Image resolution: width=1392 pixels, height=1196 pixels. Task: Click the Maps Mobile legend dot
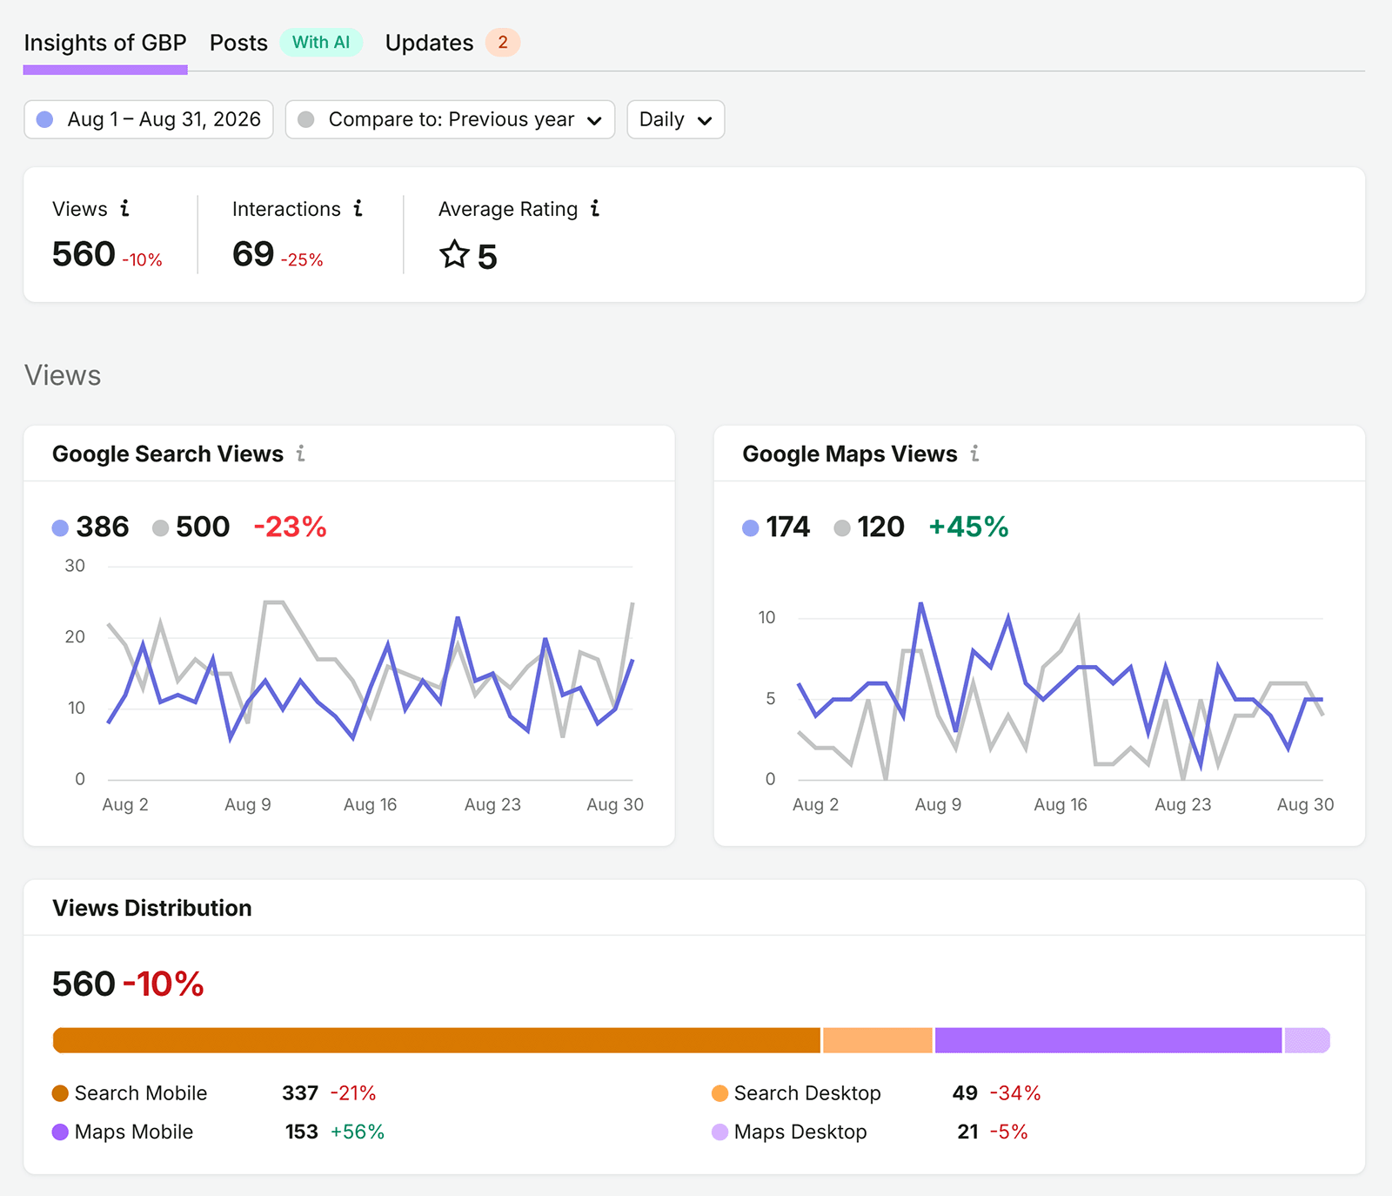[x=60, y=1132]
